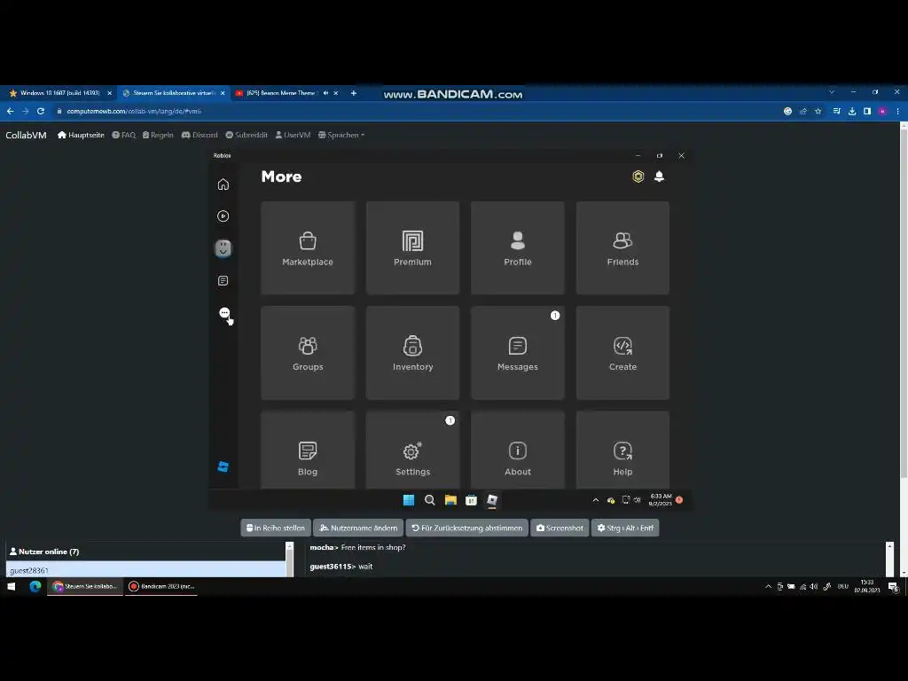The height and width of the screenshot is (681, 908).
Task: Reload the browser page
Action: [41, 111]
